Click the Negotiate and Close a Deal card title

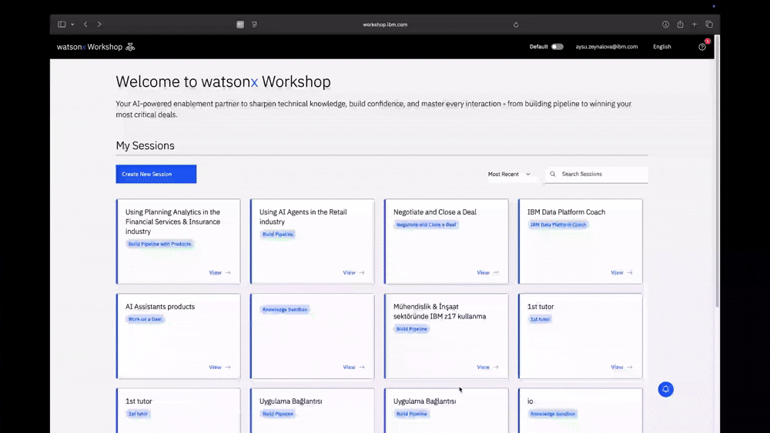point(434,212)
